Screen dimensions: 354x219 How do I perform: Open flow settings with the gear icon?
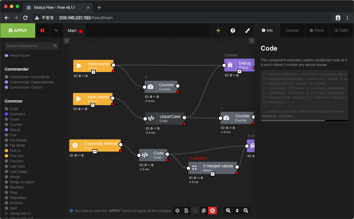coord(177,211)
